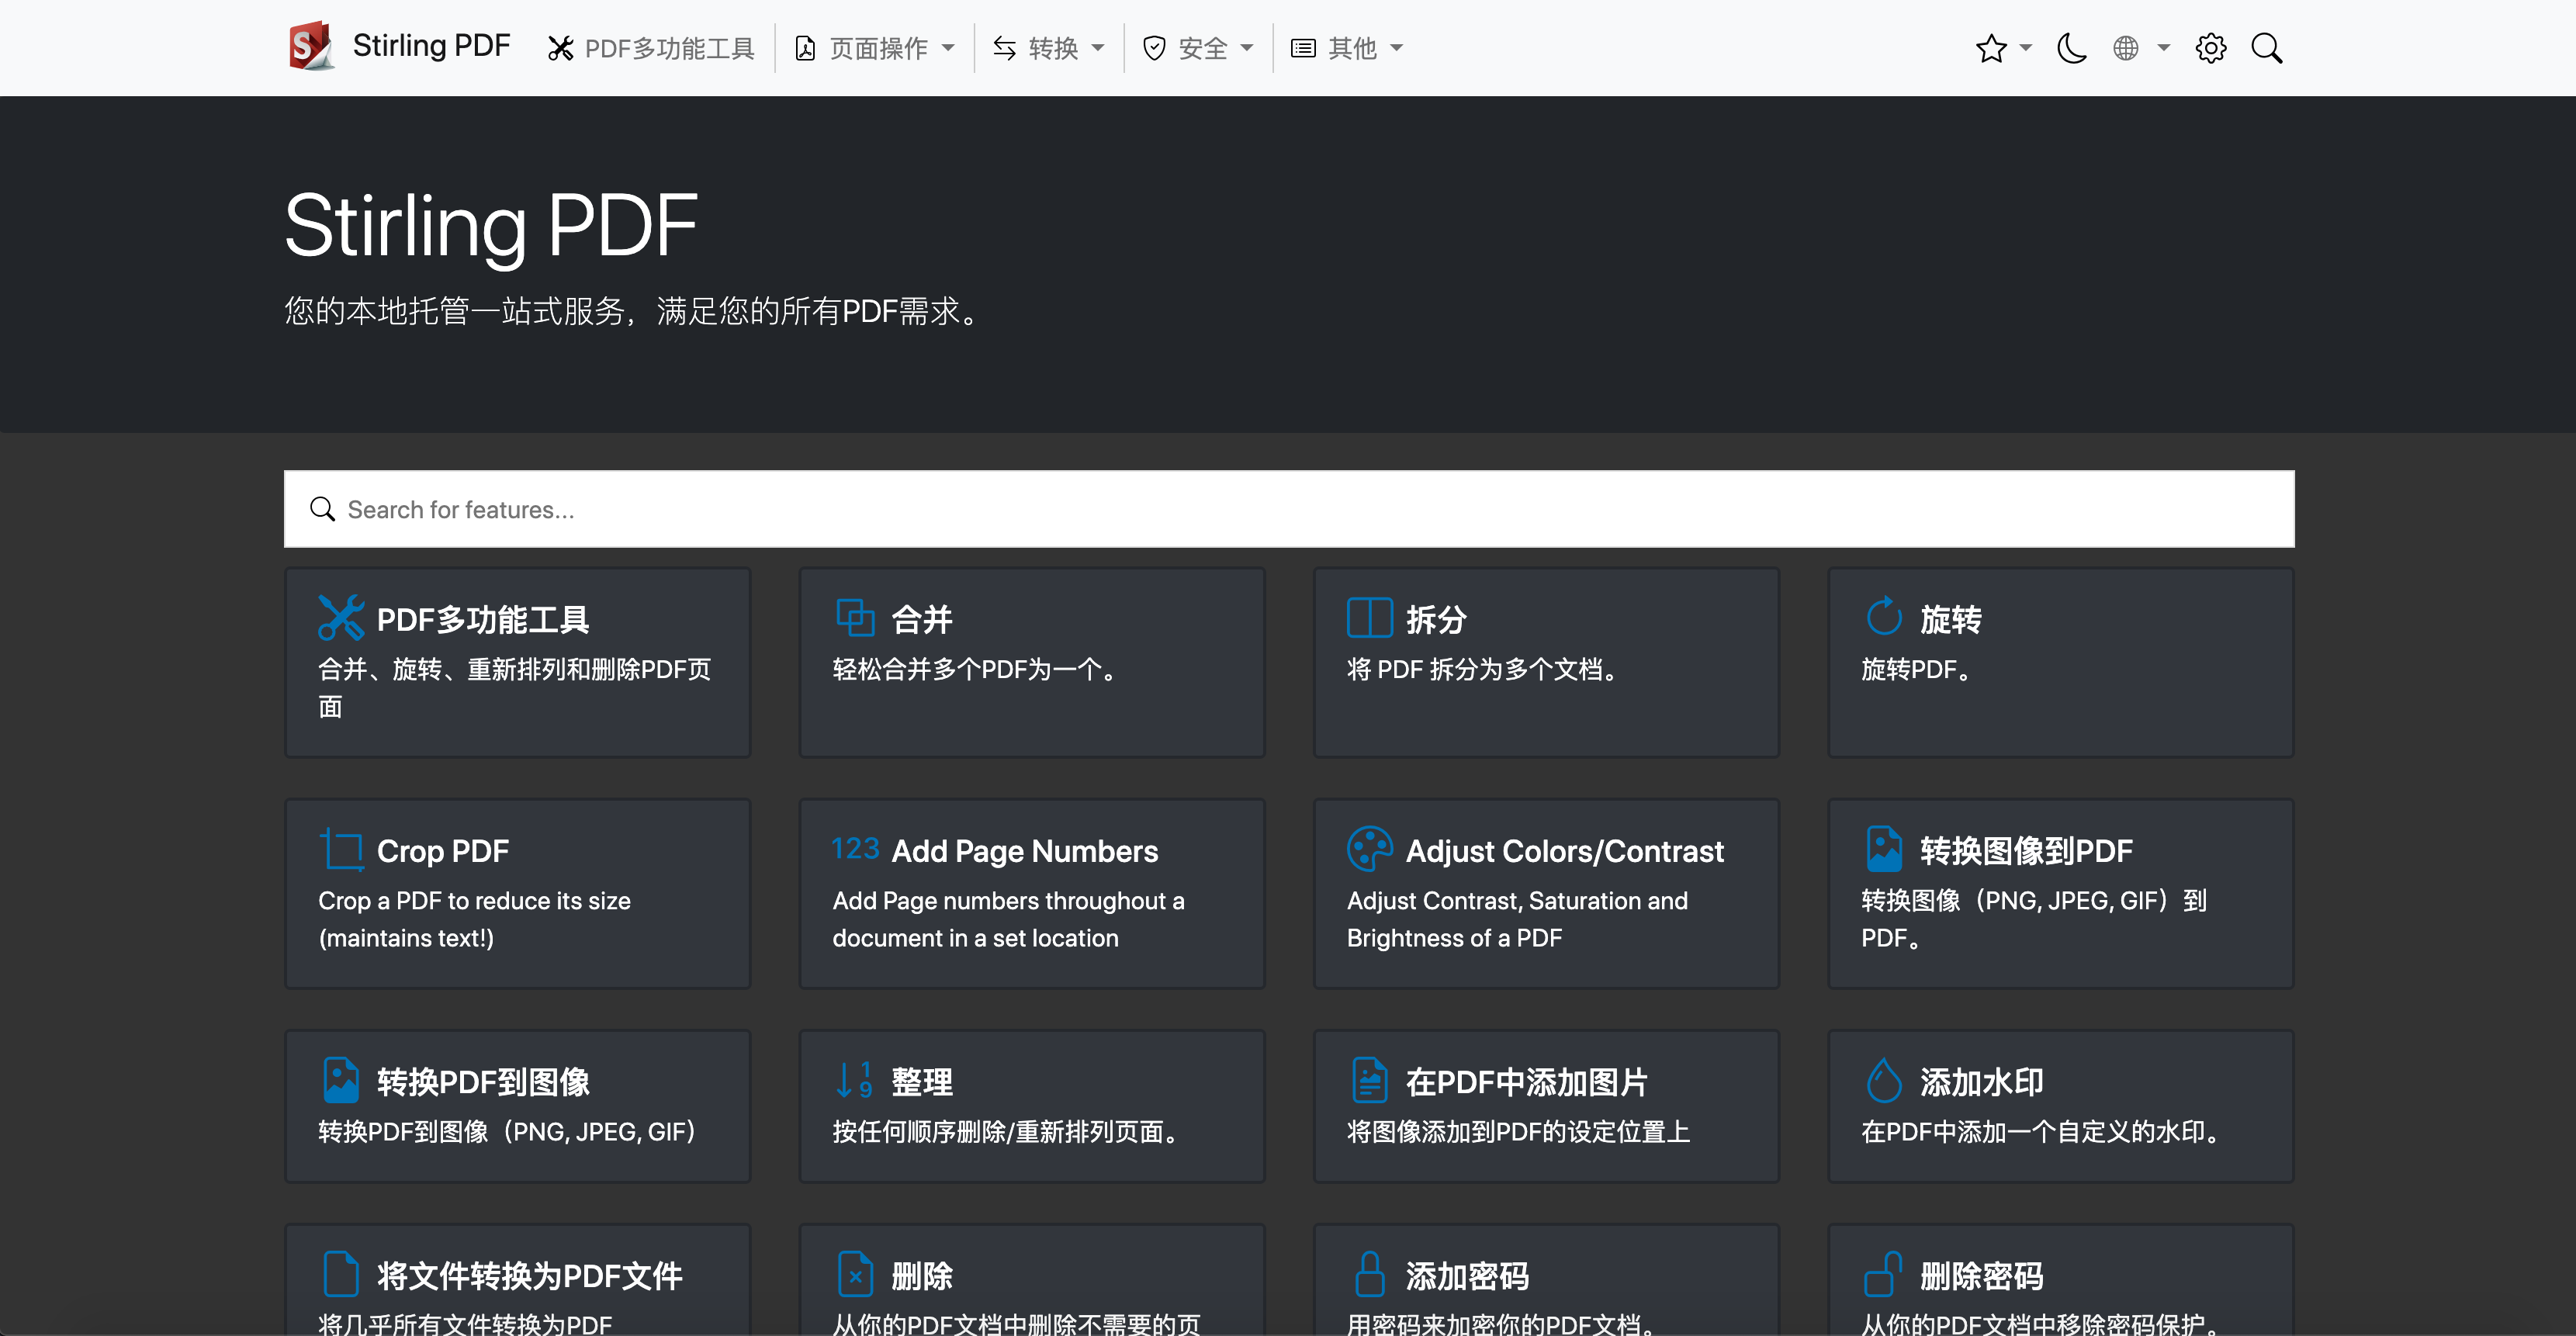Viewport: 2576px width, 1336px height.
Task: Open the favorites star icon
Action: 1991,48
